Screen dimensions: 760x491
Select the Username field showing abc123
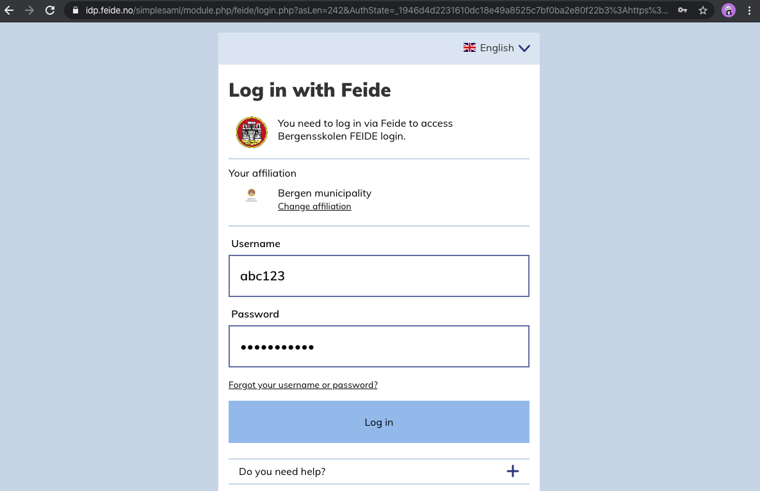[x=378, y=276]
